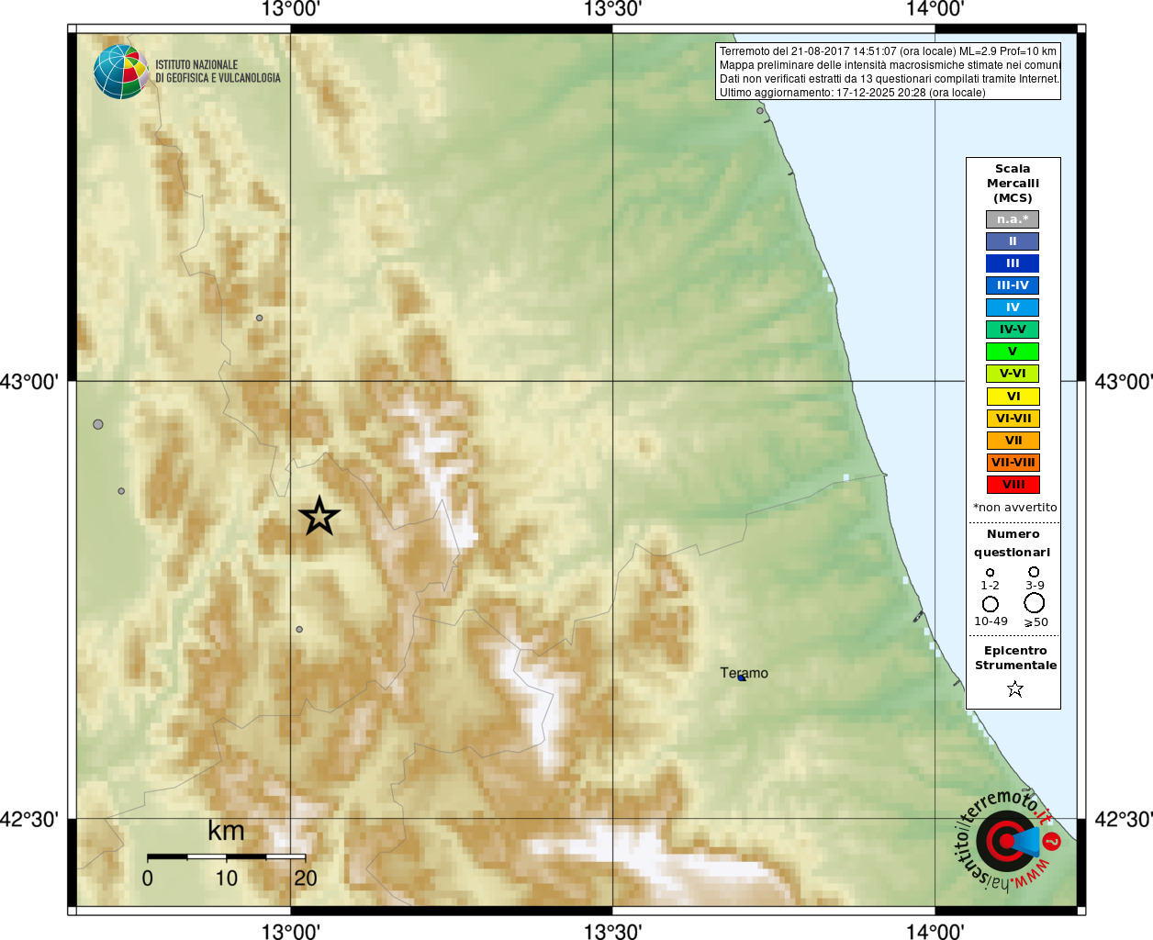The height and width of the screenshot is (940, 1153).
Task: Select the red VIII intensity swatch
Action: [1013, 485]
